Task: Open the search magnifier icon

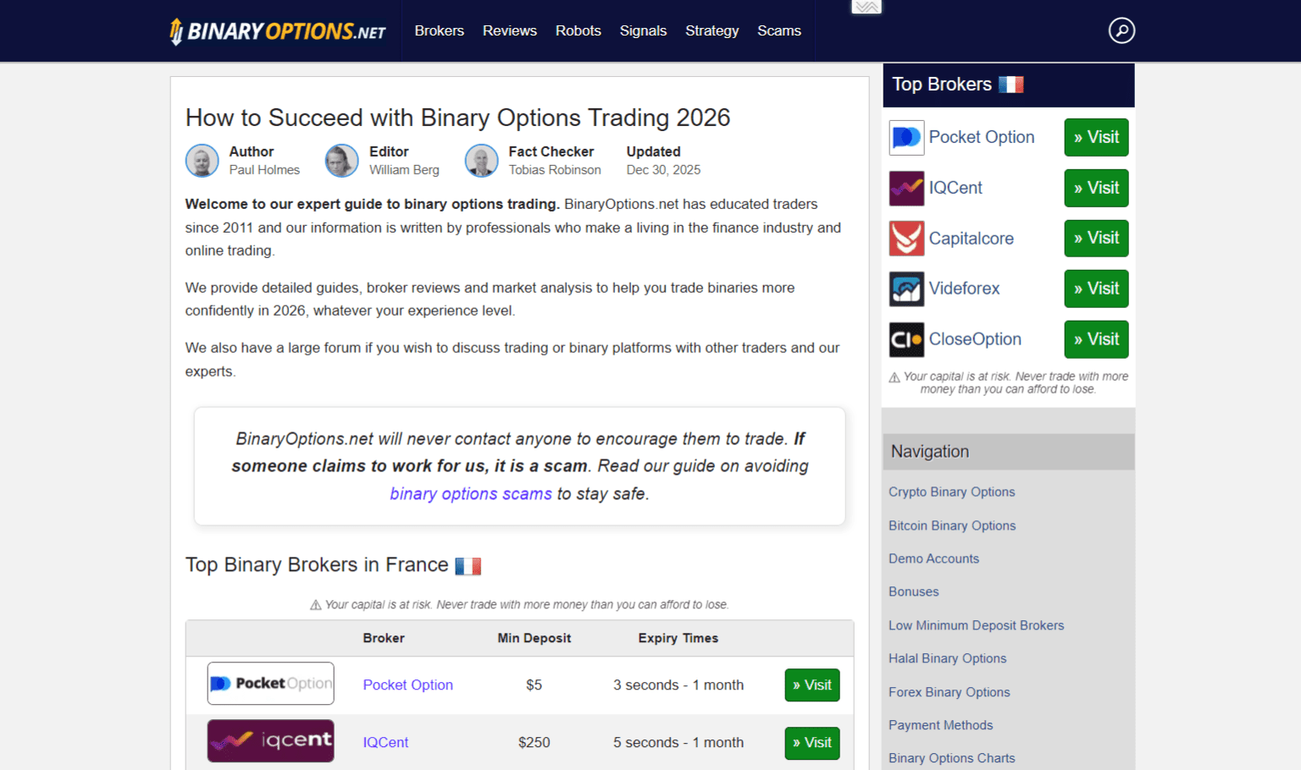Action: 1121,30
